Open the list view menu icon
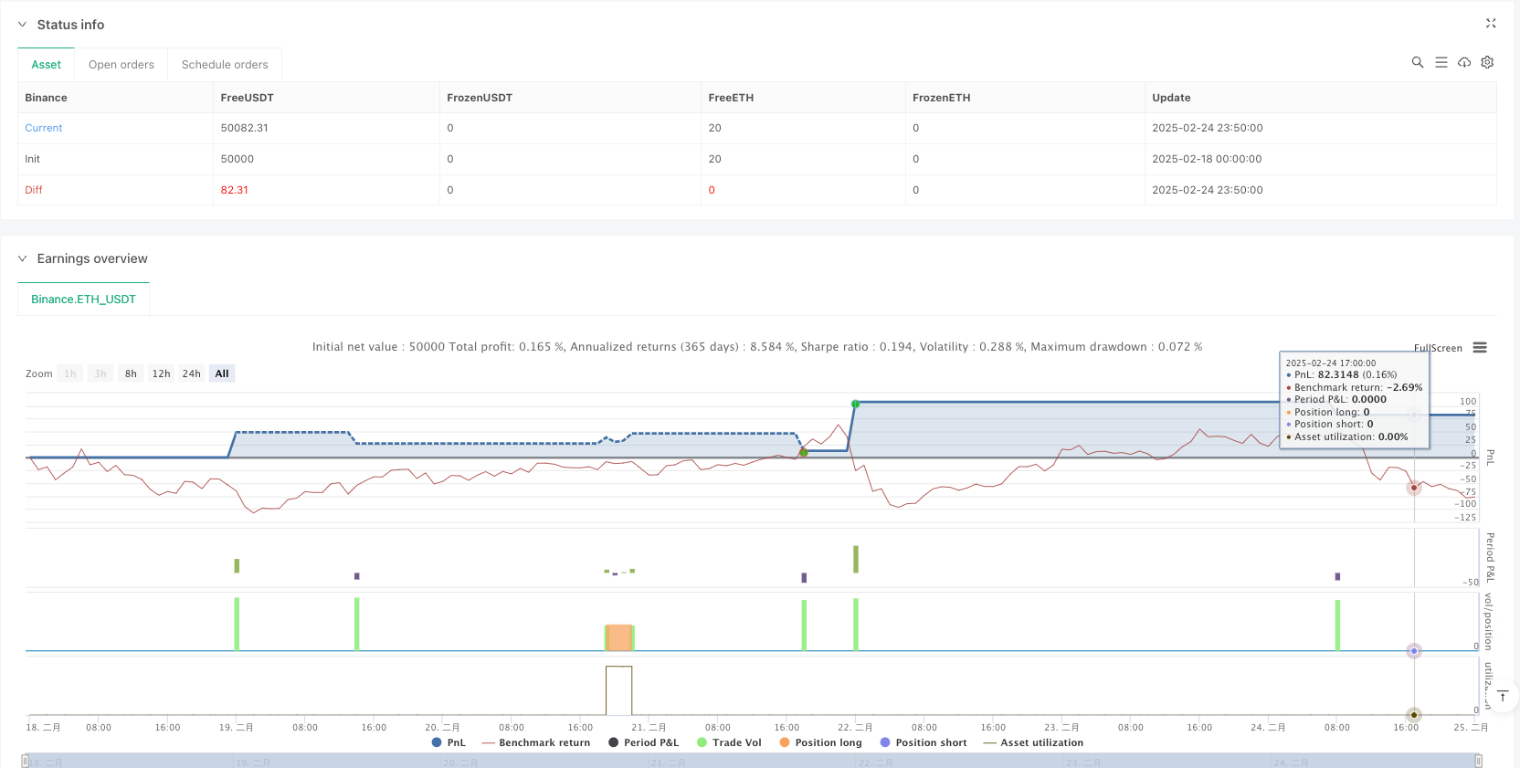Screen dimensions: 1520x768 pyautogui.click(x=1441, y=62)
